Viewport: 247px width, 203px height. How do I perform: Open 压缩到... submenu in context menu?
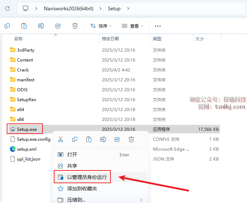click(x=100, y=200)
